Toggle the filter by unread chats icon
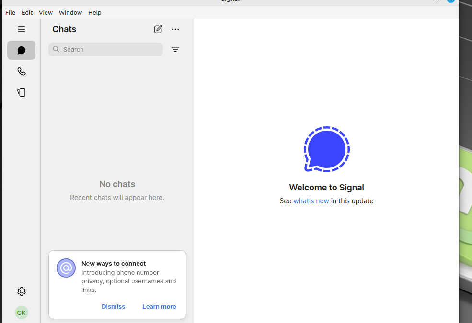 (175, 49)
